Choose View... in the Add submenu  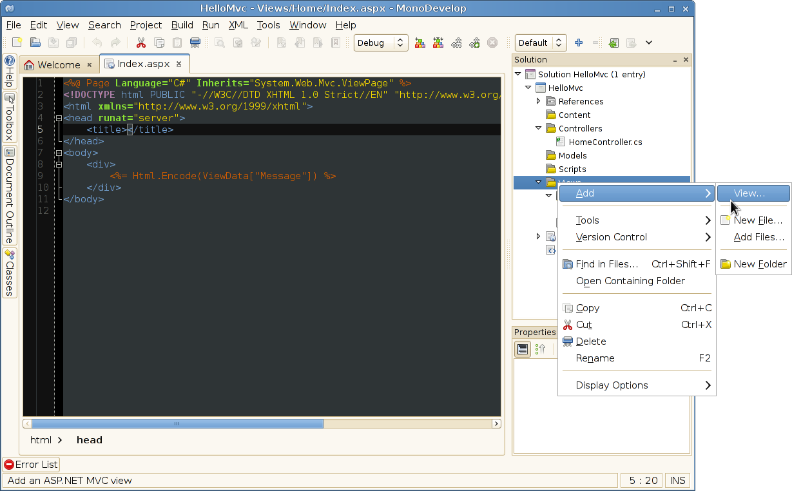point(753,193)
